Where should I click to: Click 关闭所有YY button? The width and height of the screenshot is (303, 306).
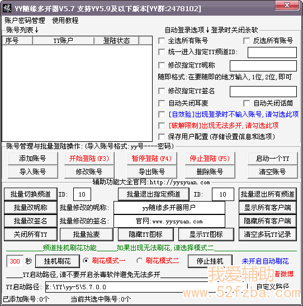(x=31, y=235)
